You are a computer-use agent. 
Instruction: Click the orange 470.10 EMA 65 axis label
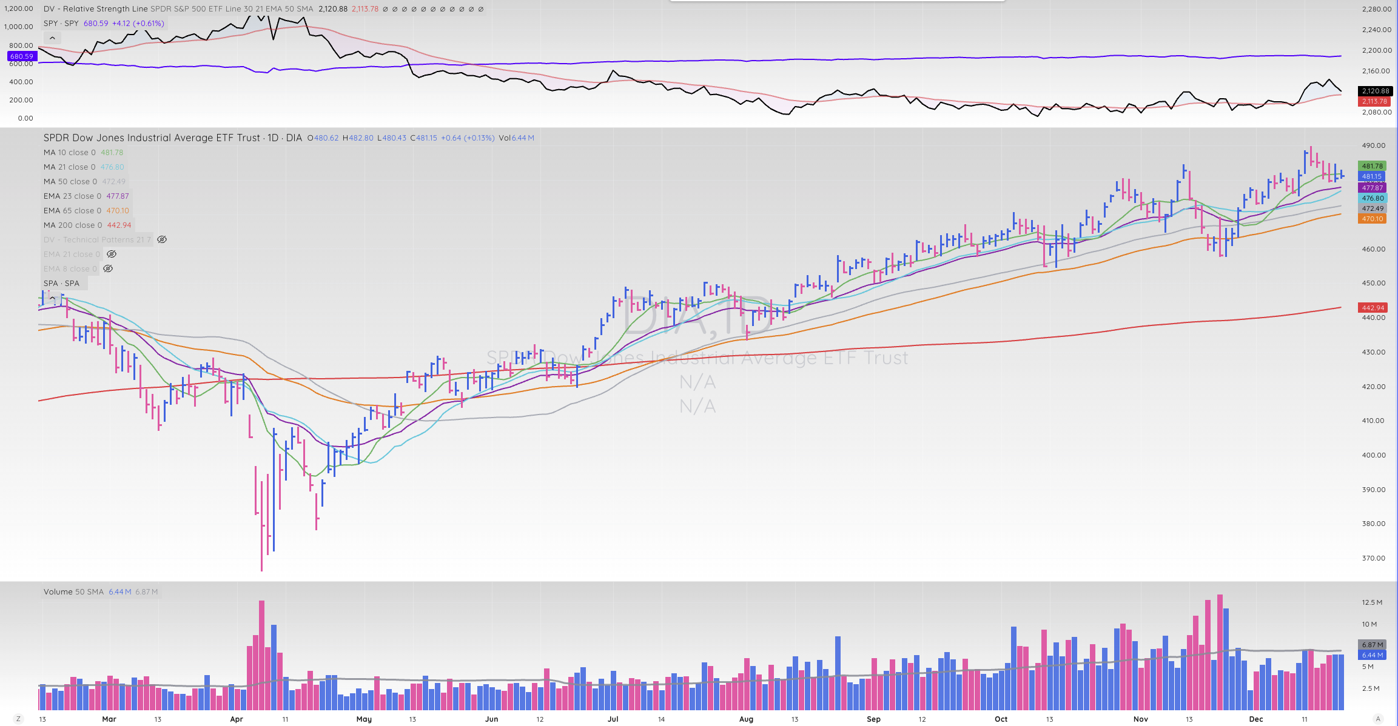(x=1372, y=219)
